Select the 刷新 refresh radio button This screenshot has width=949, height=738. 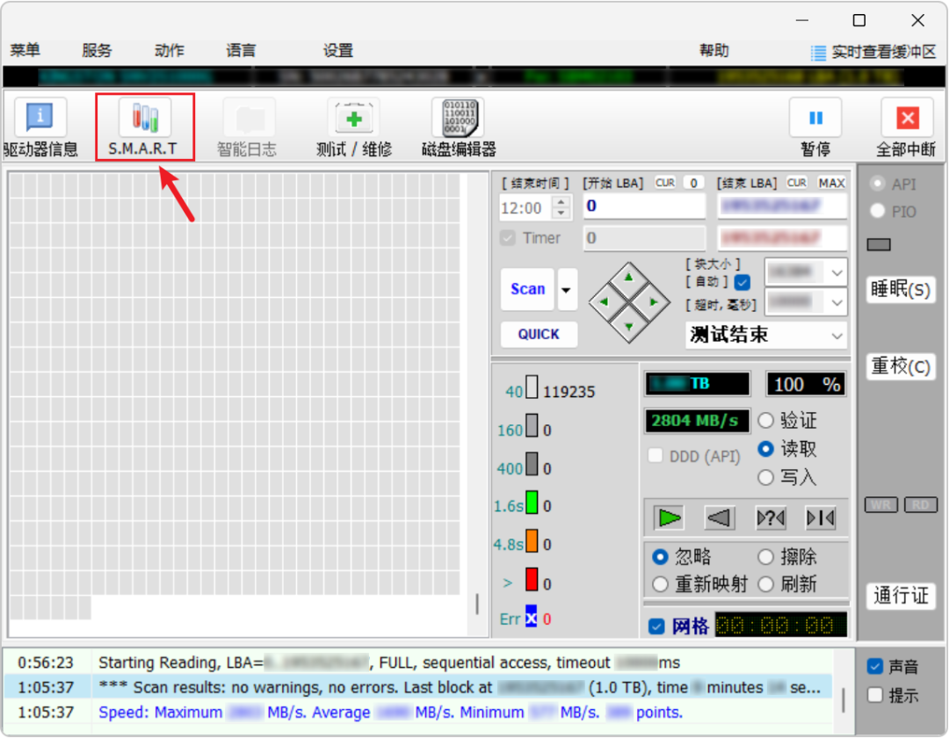pos(765,584)
